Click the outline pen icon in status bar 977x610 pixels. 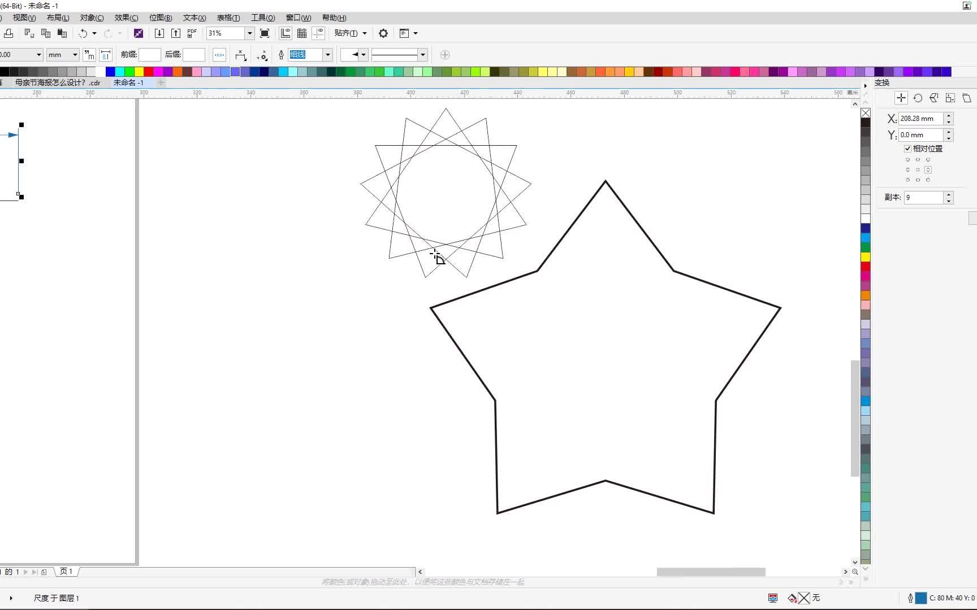coord(910,598)
